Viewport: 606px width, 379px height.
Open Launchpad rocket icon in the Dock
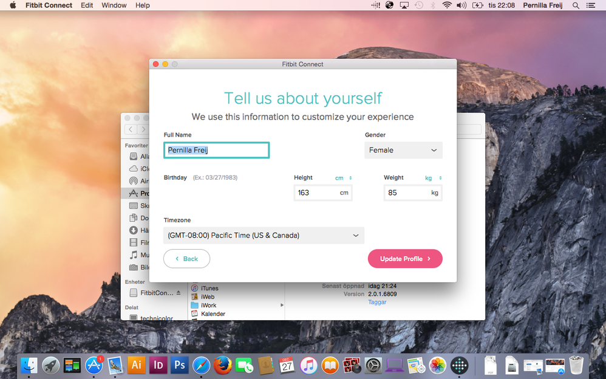click(x=50, y=365)
